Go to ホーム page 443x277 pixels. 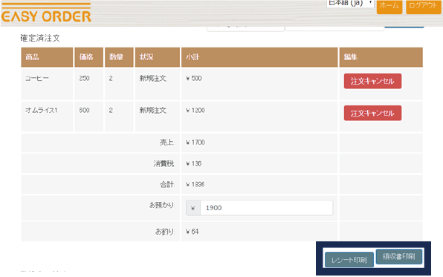coord(389,6)
